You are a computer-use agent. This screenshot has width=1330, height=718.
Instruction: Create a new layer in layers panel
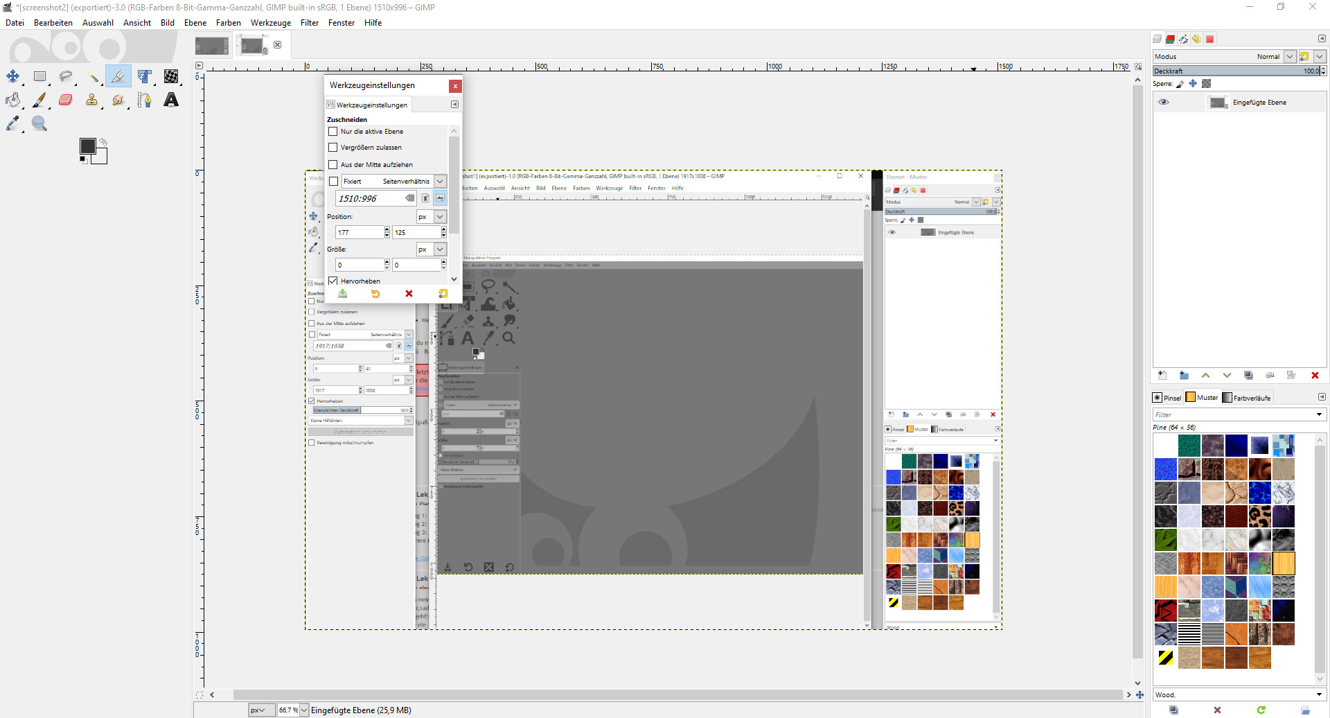(x=1162, y=376)
